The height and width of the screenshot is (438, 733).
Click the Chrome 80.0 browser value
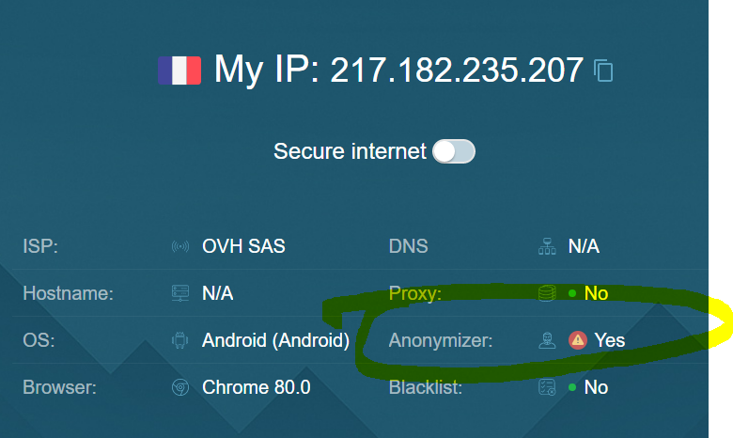[256, 387]
